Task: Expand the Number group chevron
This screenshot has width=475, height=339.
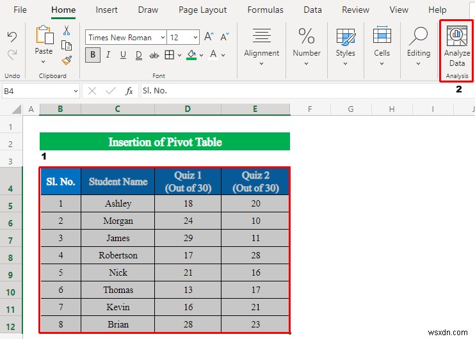Action: click(306, 63)
